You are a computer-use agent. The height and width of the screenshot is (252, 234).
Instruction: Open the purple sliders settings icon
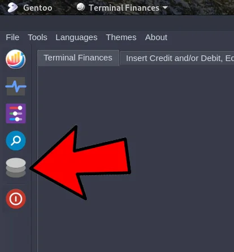click(x=16, y=114)
